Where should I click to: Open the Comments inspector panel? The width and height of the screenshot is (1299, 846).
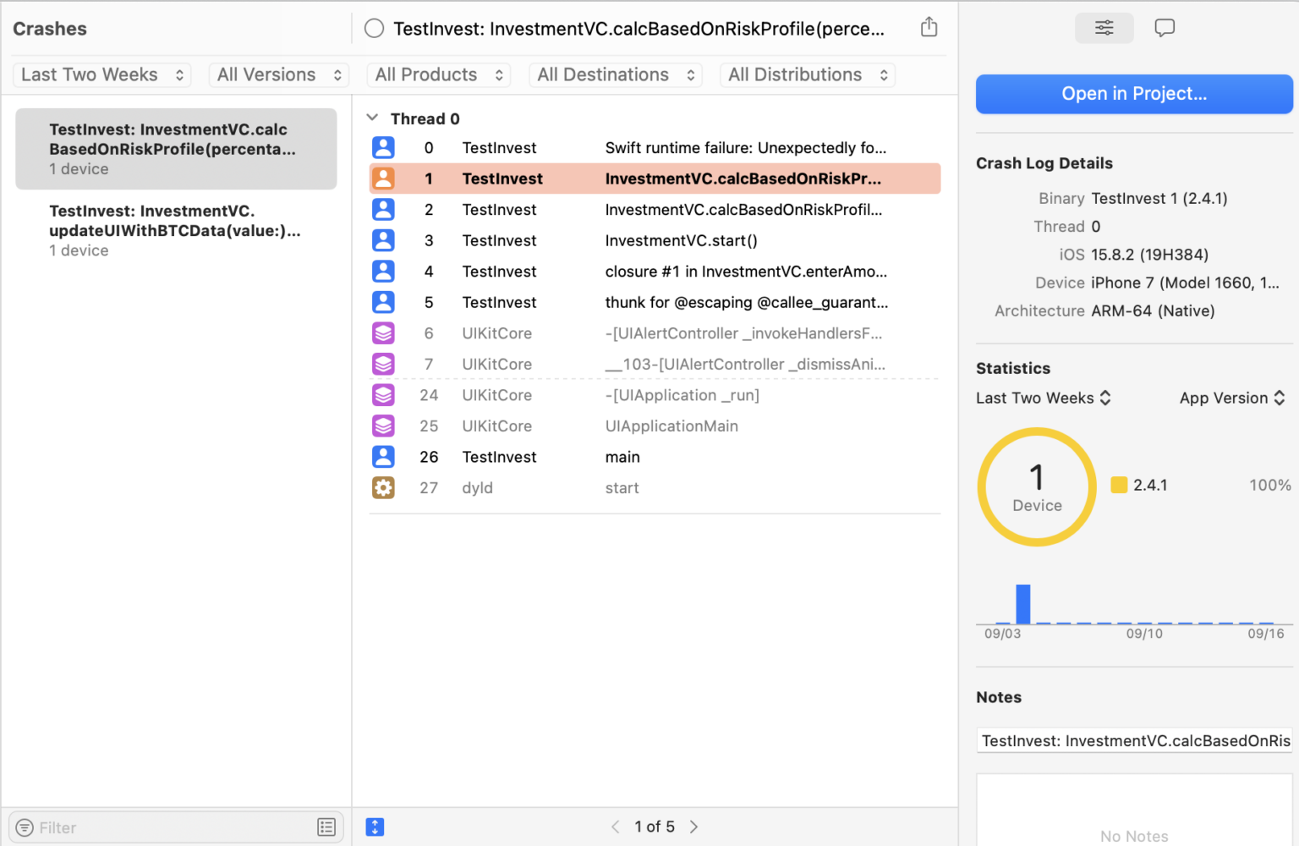[1165, 28]
